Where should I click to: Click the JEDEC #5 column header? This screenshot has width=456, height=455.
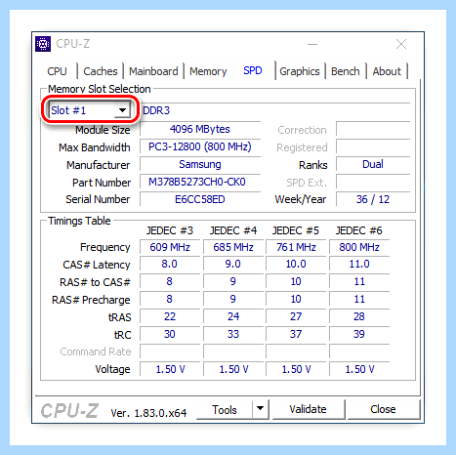coord(296,230)
